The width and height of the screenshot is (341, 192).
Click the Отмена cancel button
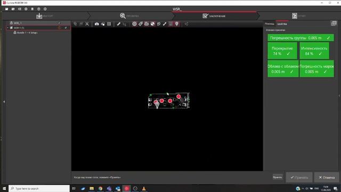click(327, 178)
